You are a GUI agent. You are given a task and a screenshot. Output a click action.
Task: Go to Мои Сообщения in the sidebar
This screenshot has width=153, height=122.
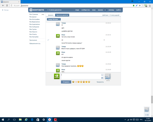click(x=34, y=26)
